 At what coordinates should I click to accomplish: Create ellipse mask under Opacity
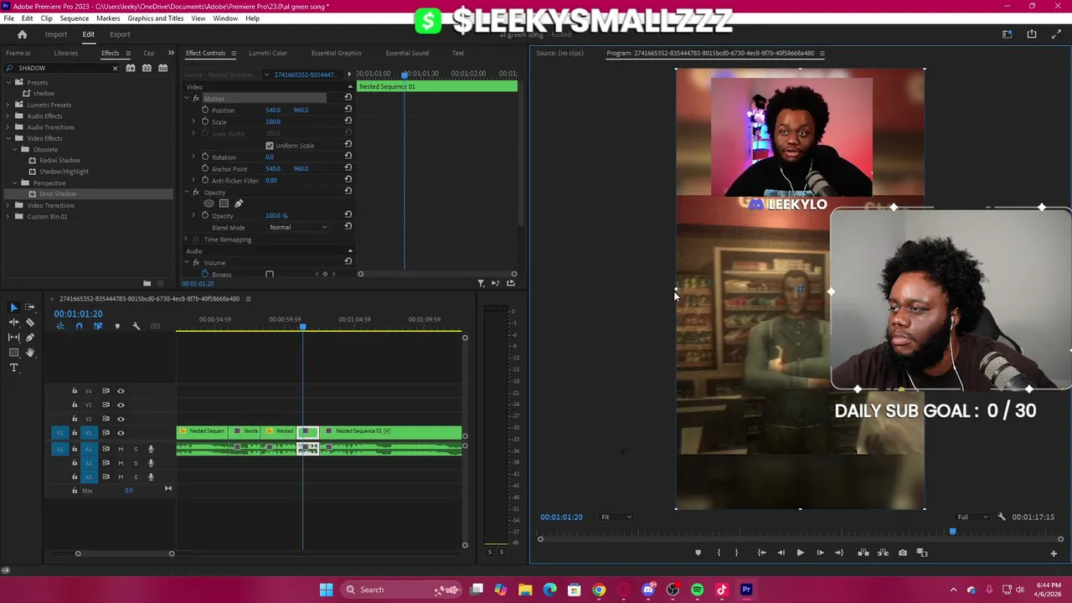coord(209,204)
